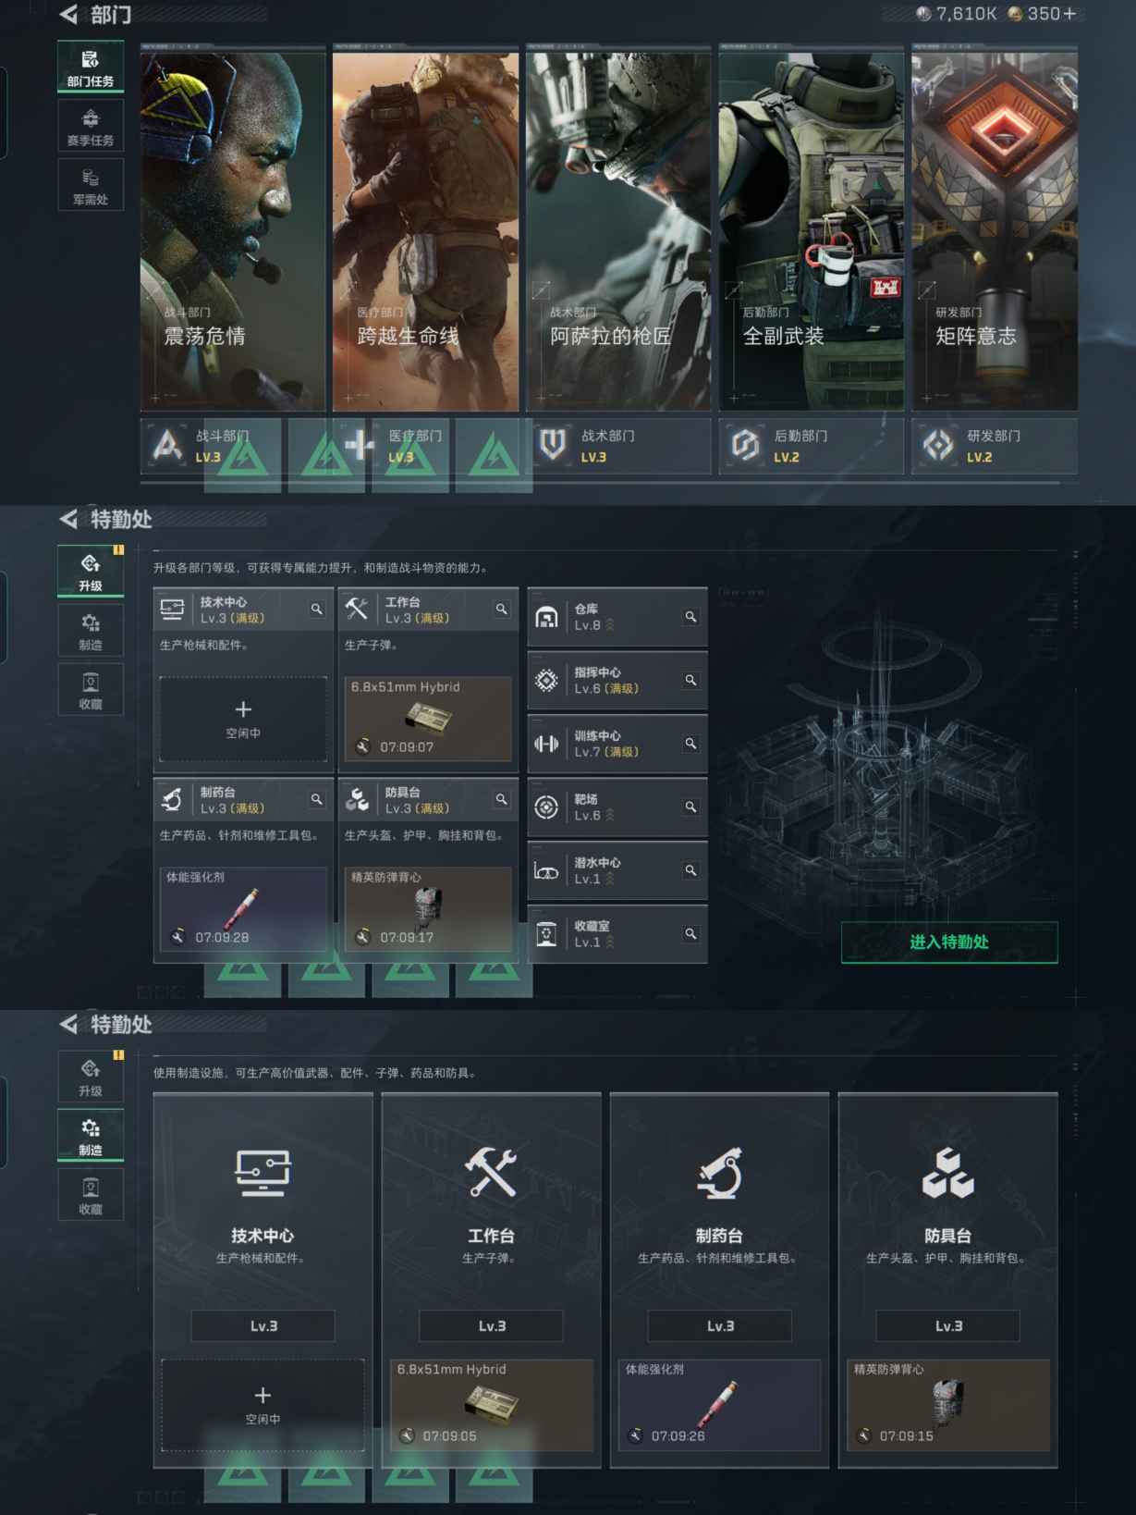Click the plus icon next to 350 currency
This screenshot has height=1515, width=1136.
[1069, 14]
